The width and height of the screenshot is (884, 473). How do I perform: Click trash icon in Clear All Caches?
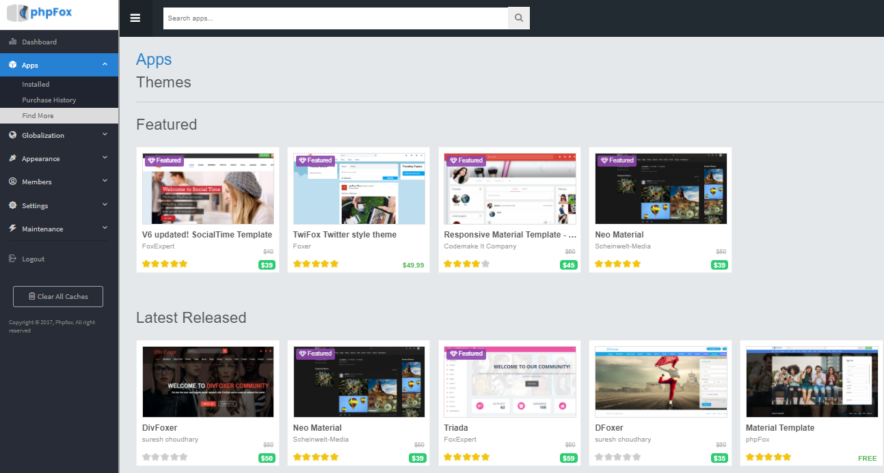pos(31,296)
